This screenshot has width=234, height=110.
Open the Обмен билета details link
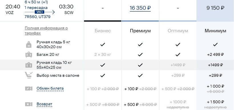[50, 88]
